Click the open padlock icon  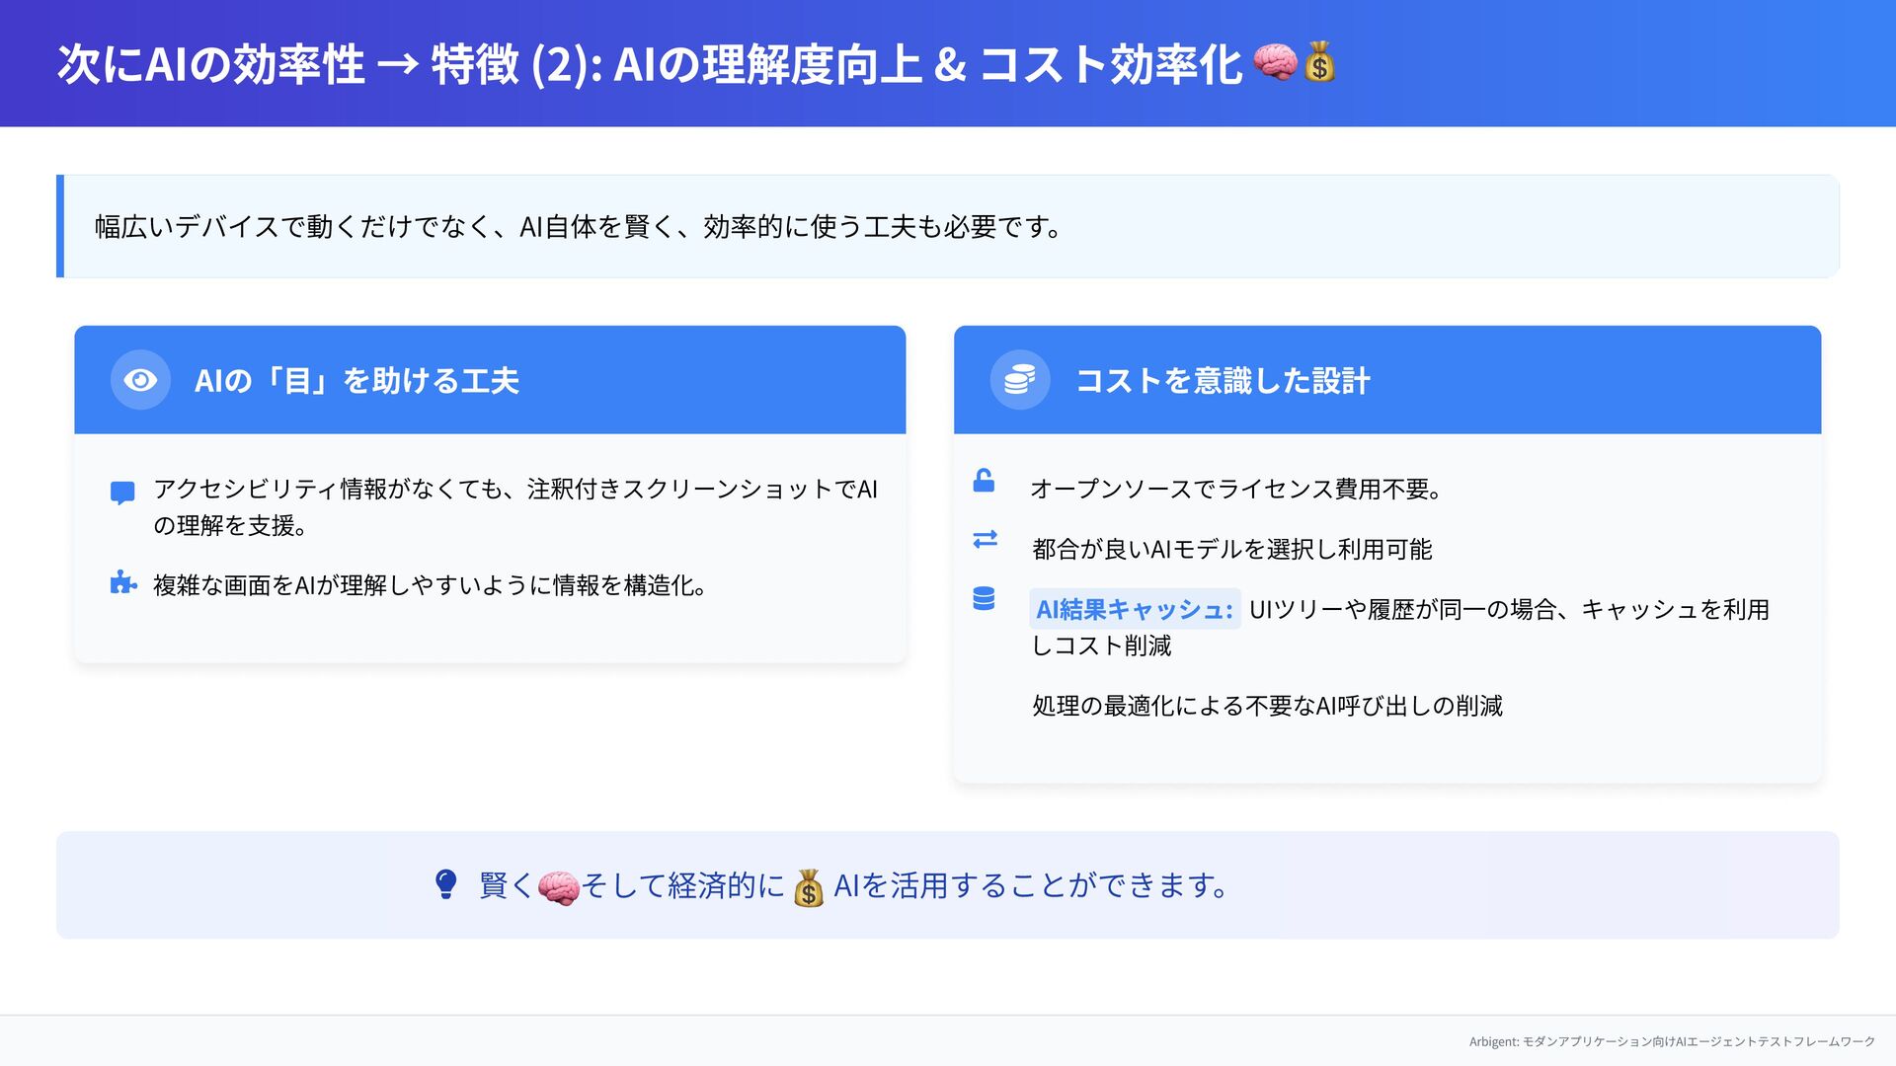click(984, 481)
